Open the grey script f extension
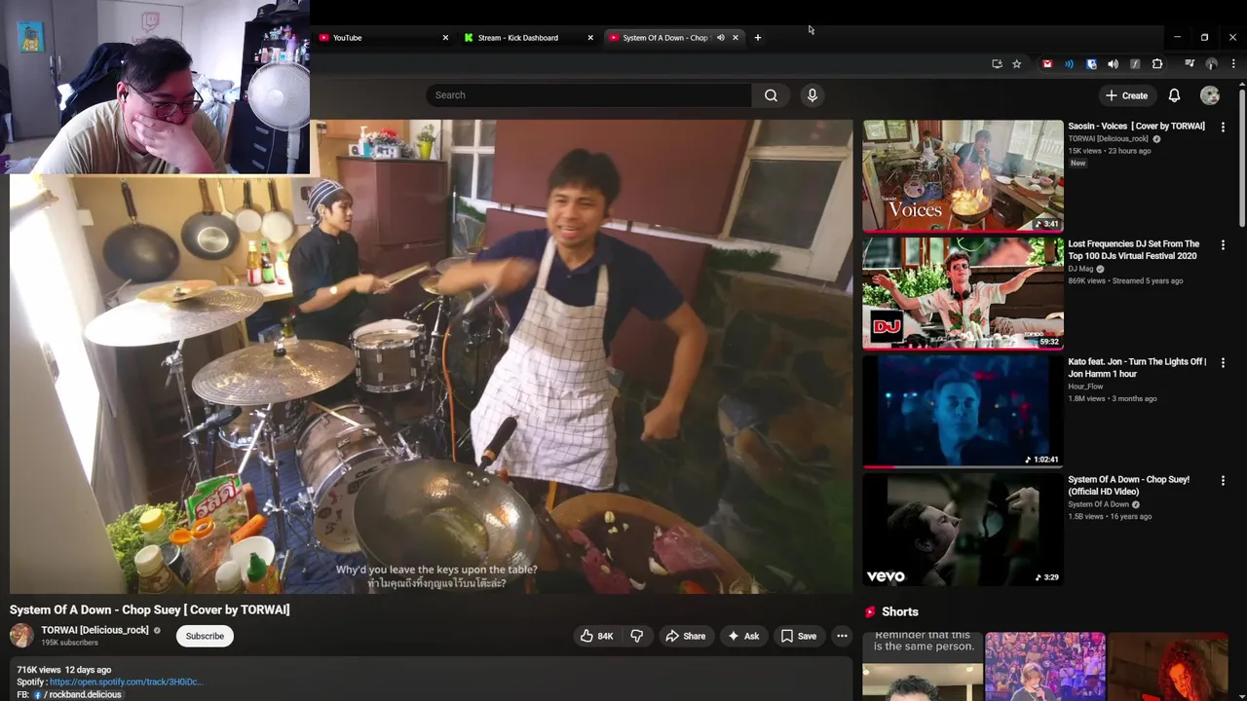This screenshot has width=1247, height=701. pyautogui.click(x=1135, y=64)
